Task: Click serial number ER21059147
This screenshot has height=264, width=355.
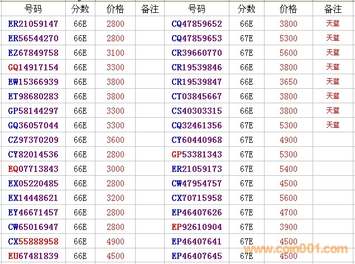Action: [33, 24]
